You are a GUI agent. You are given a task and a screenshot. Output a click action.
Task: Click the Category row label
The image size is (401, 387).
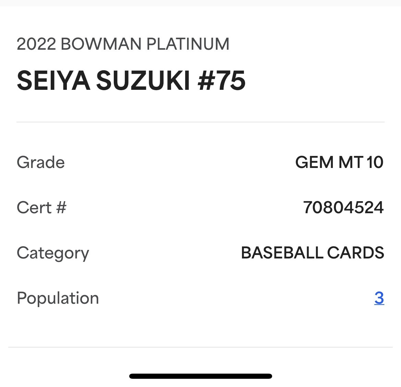point(53,253)
